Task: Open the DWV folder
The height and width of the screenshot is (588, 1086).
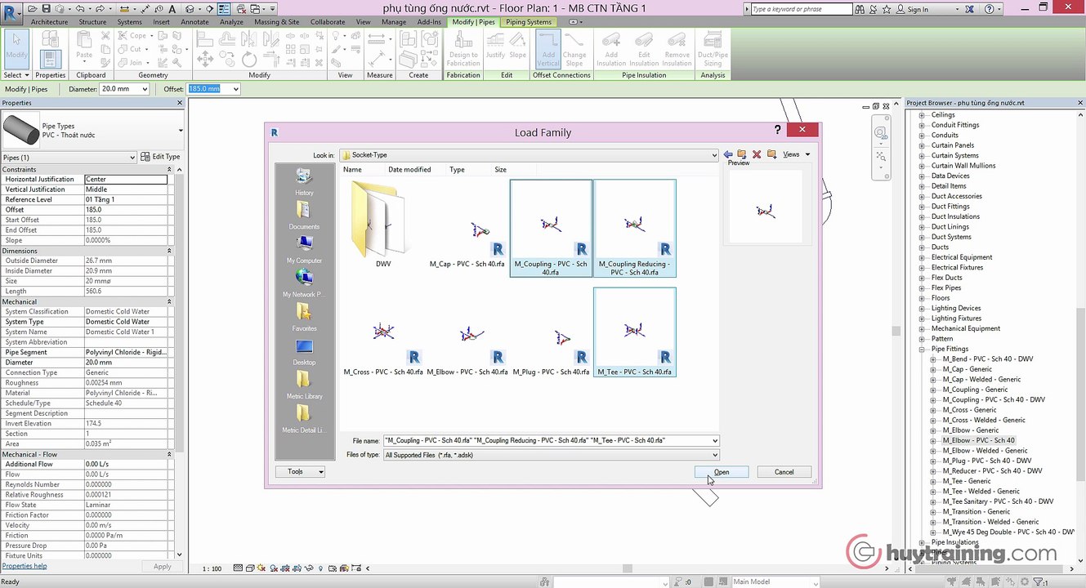Action: coord(383,224)
